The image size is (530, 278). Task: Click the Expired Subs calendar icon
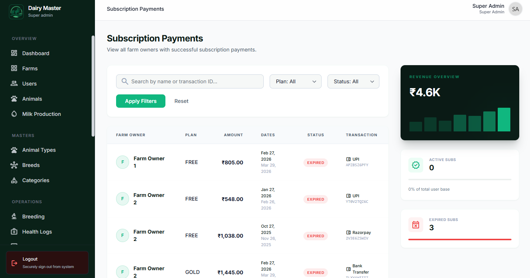(416, 225)
